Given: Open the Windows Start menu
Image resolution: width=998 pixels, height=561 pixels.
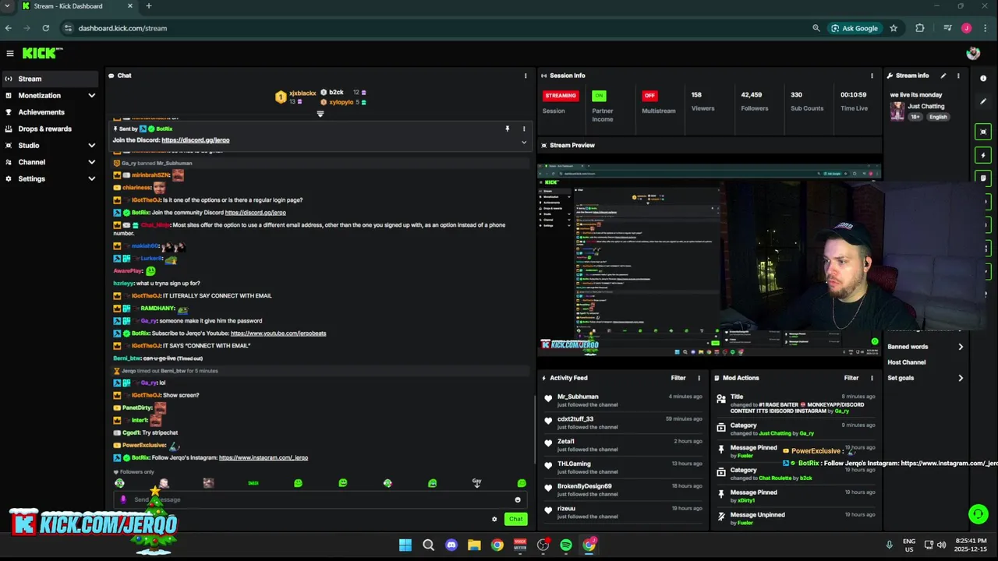Looking at the screenshot, I should (405, 545).
